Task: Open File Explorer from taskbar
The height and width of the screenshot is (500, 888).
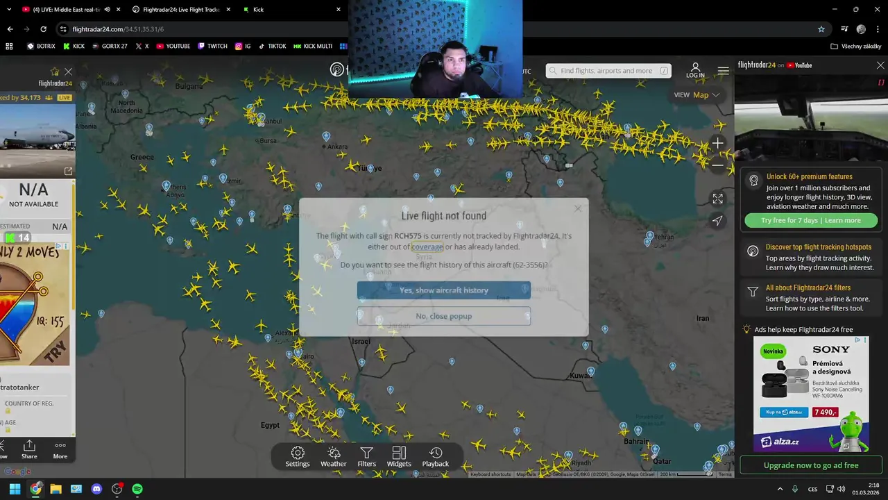Action: (x=55, y=489)
